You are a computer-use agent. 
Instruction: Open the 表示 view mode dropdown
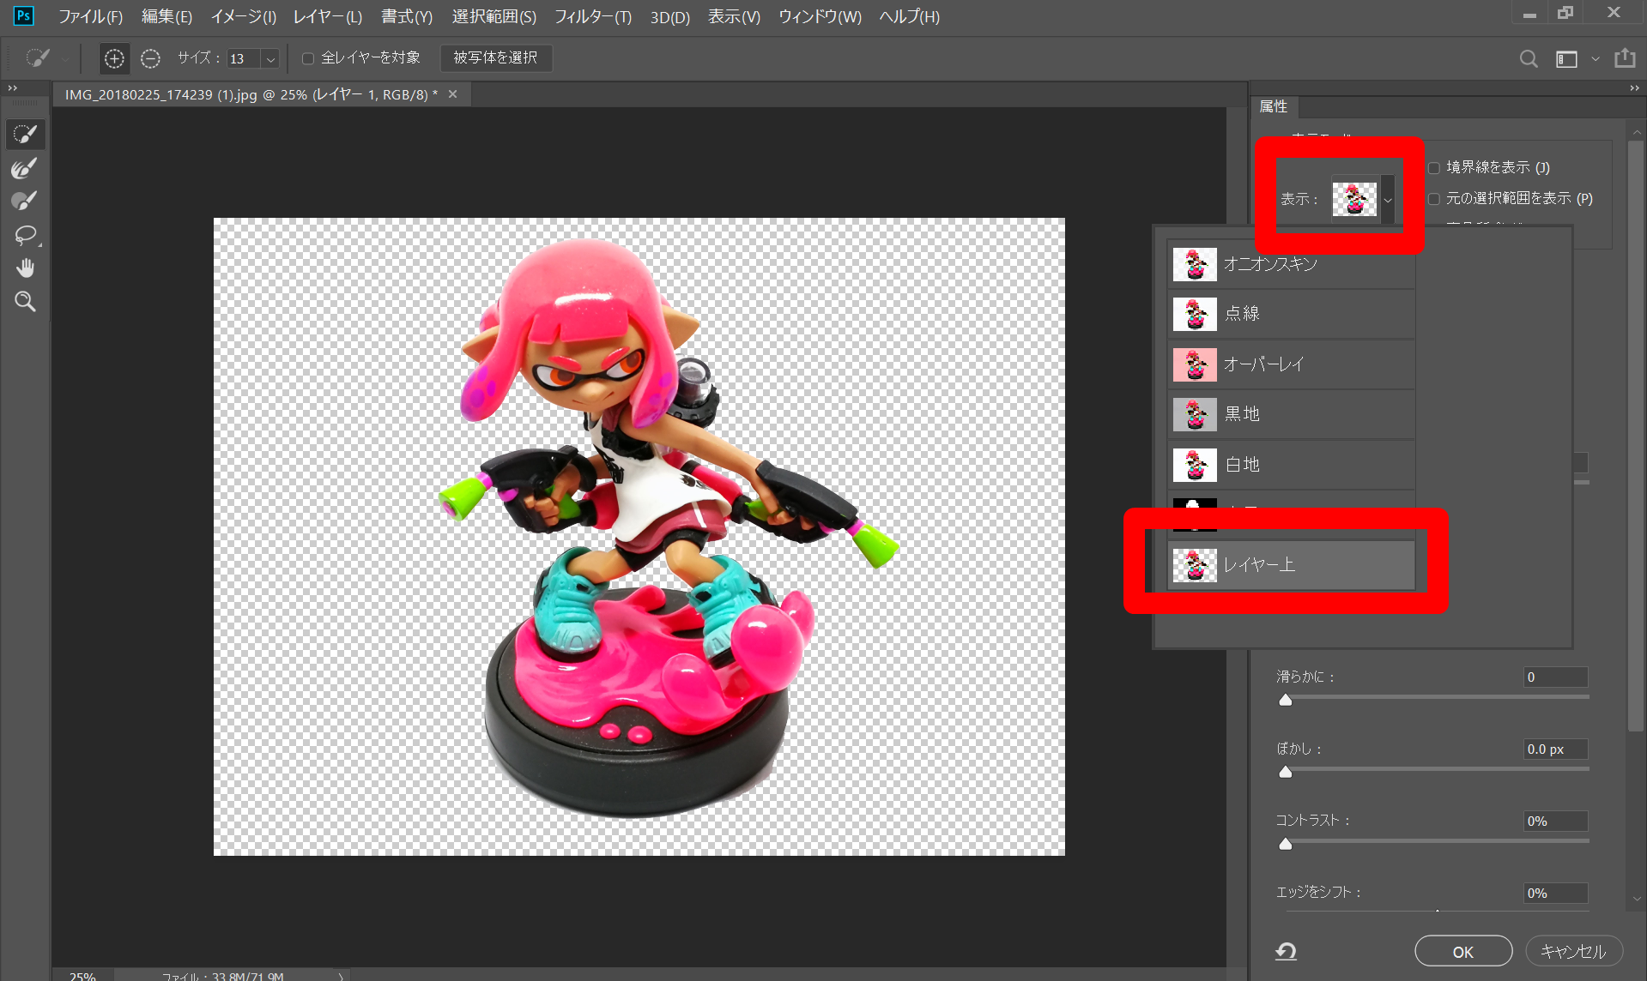[x=1388, y=199]
